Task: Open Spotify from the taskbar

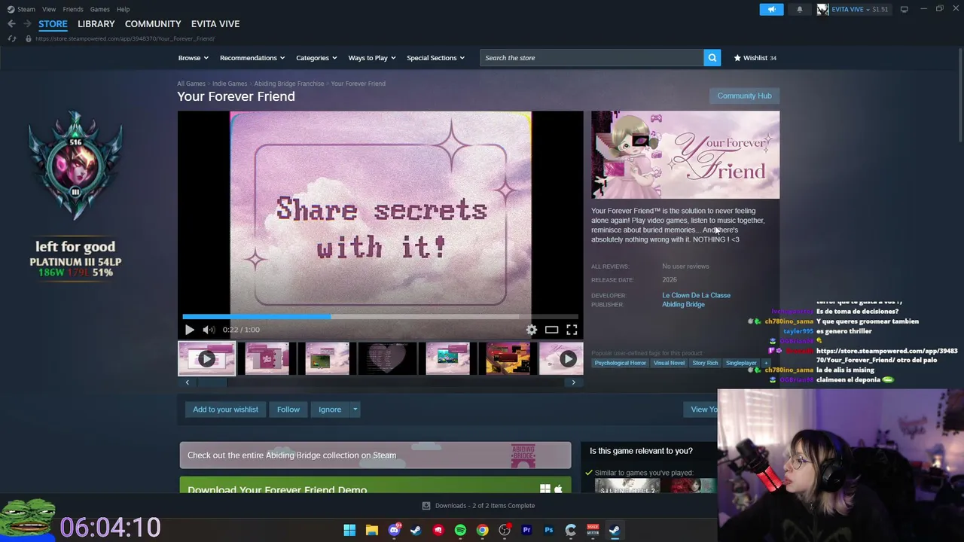Action: 460,530
